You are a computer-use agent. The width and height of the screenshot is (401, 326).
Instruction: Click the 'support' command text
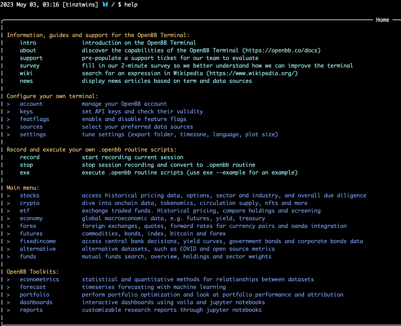31,58
